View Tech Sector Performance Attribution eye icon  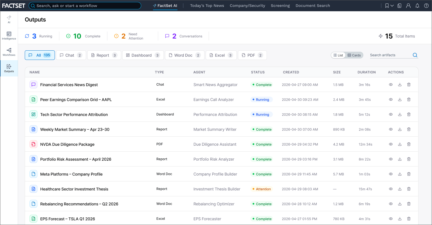tap(391, 114)
